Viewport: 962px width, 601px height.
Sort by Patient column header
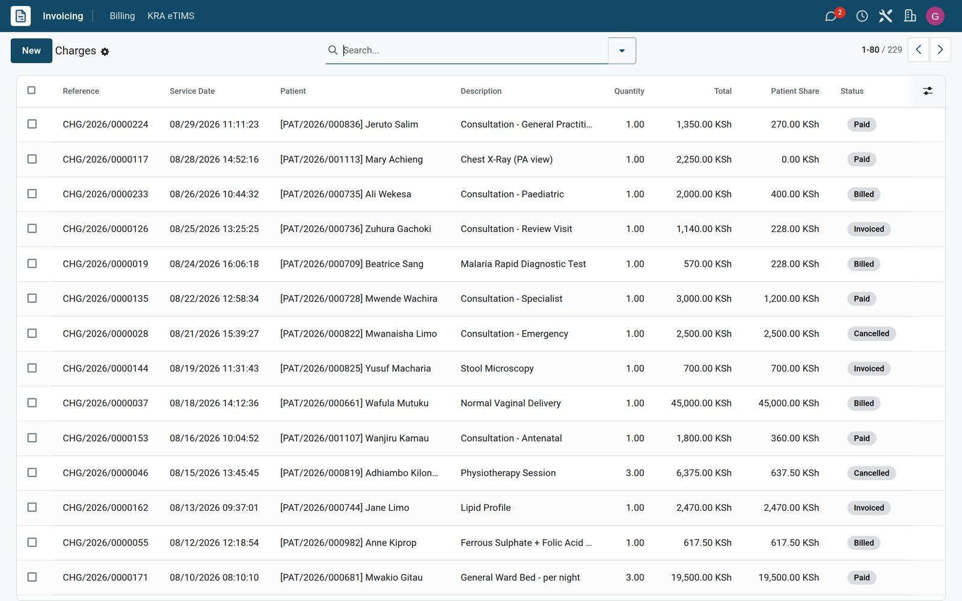(293, 91)
